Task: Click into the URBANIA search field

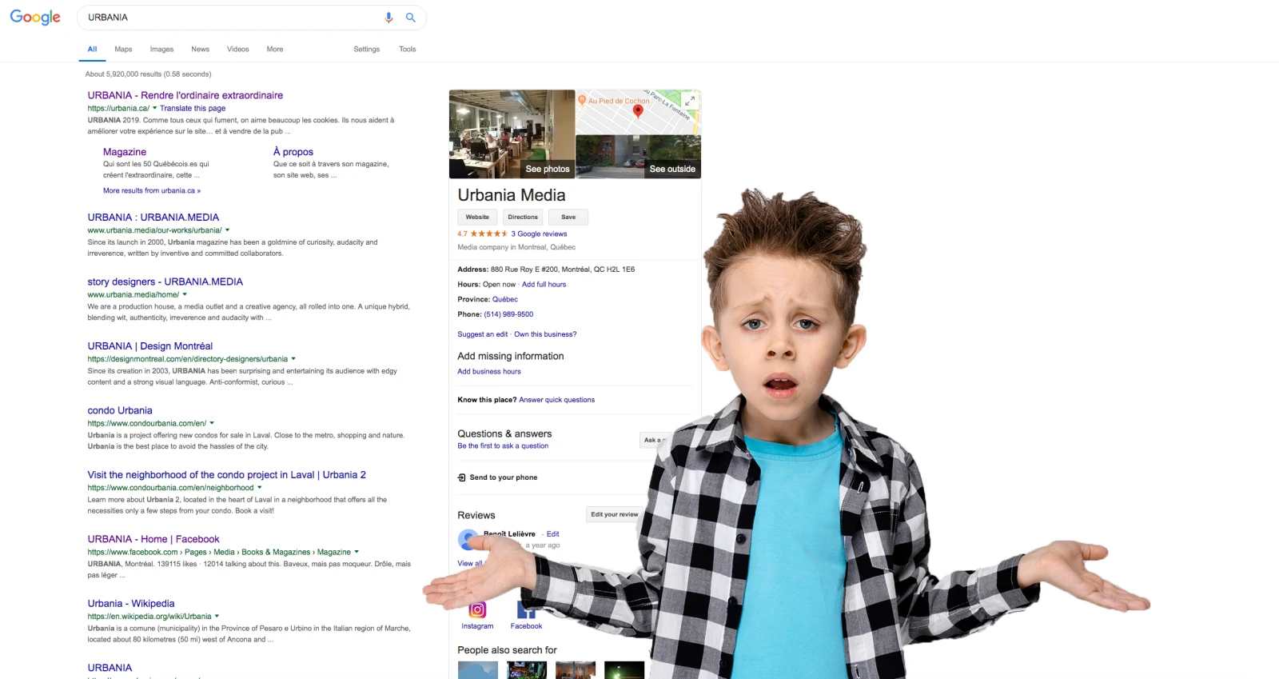Action: [232, 18]
